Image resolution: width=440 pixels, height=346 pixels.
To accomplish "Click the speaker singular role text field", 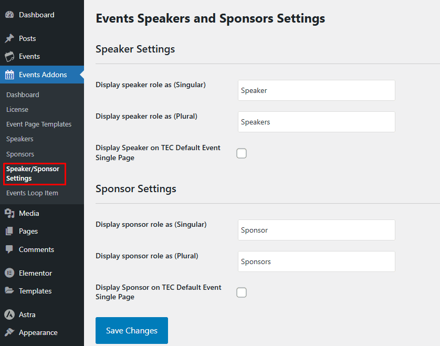I will pyautogui.click(x=316, y=90).
